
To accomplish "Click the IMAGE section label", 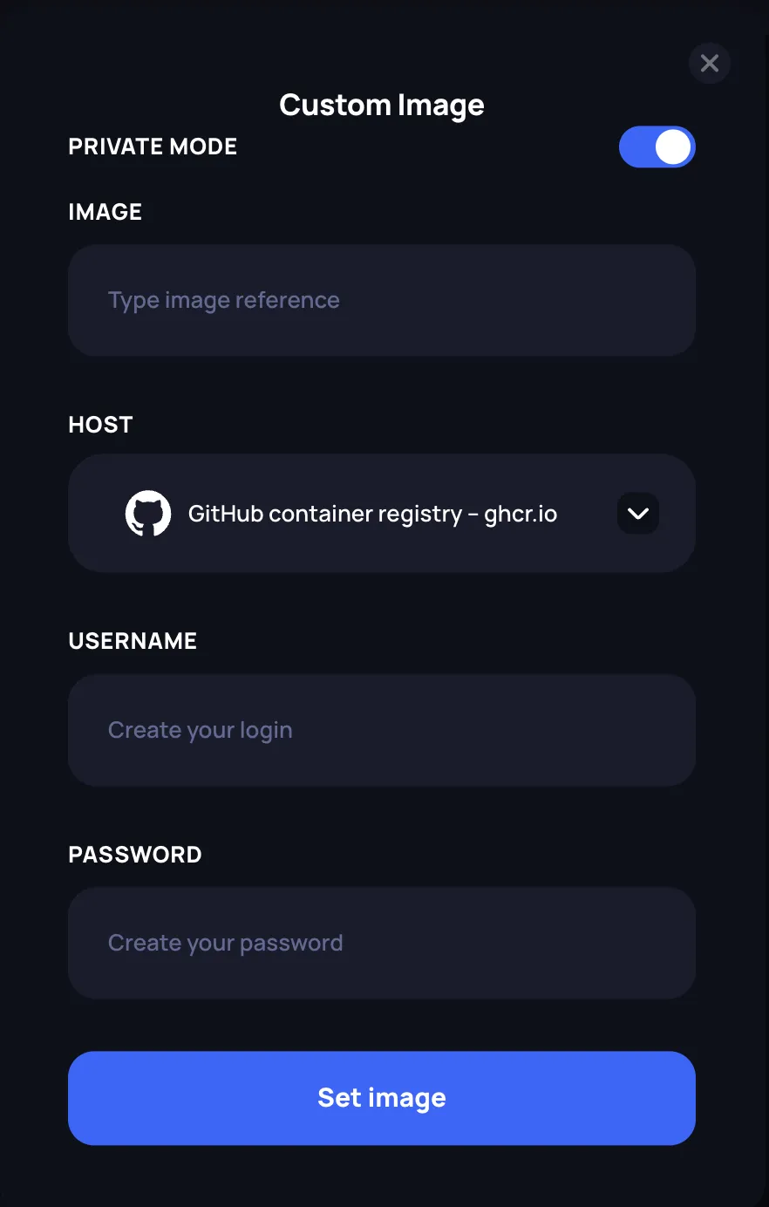I will coord(105,211).
